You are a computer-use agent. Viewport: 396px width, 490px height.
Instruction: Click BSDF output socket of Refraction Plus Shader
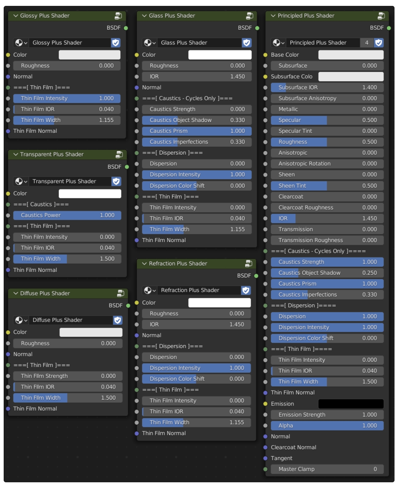click(256, 275)
